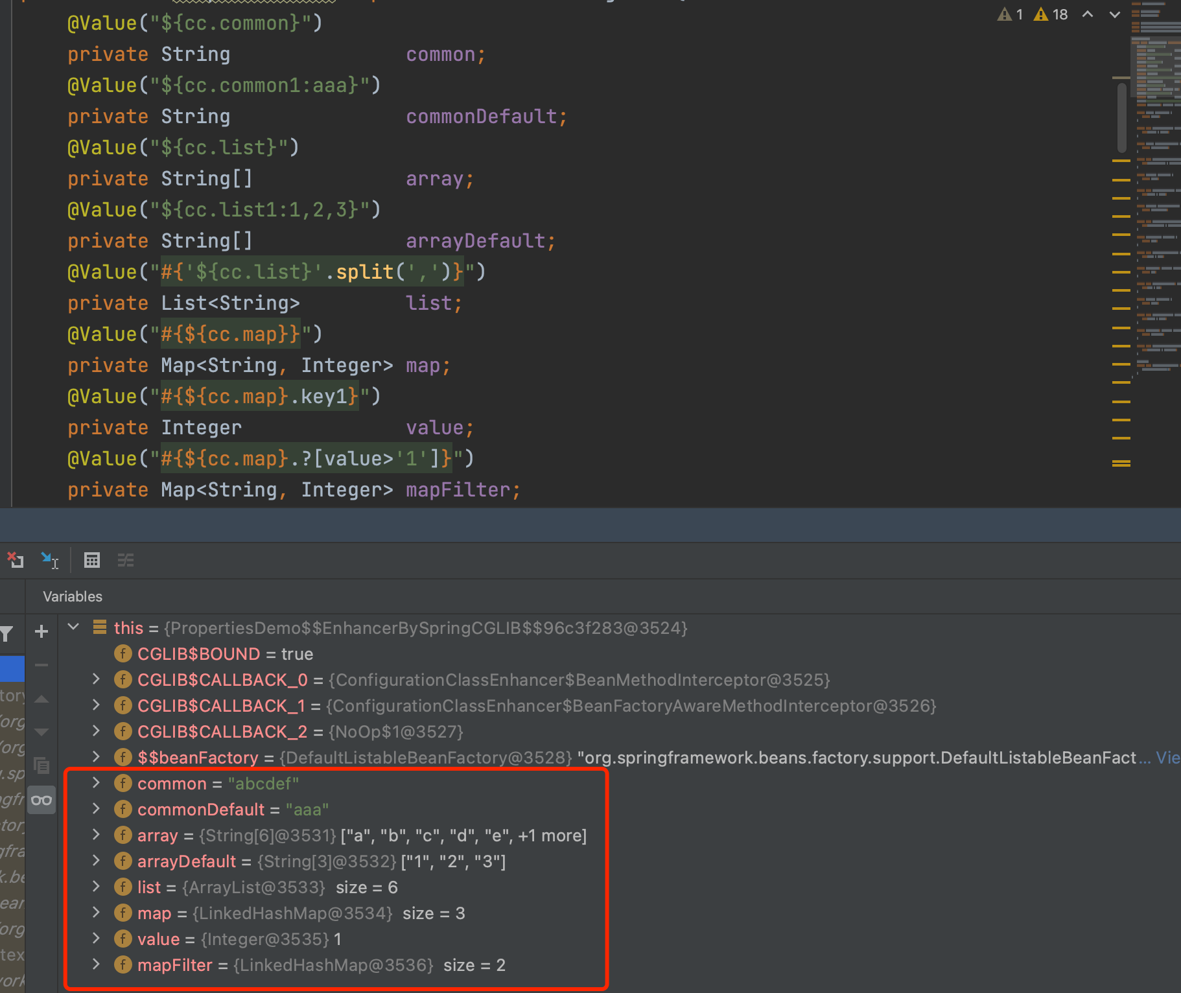The height and width of the screenshot is (993, 1181).
Task: Click the duplicate watch copy icon
Action: click(x=41, y=766)
